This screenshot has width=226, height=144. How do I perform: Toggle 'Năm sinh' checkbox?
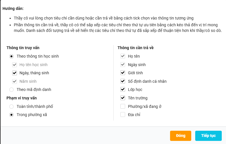click(15, 81)
